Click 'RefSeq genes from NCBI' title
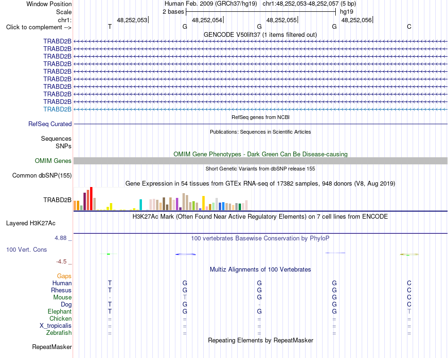Viewport: 448px width, 358px height. (260, 117)
